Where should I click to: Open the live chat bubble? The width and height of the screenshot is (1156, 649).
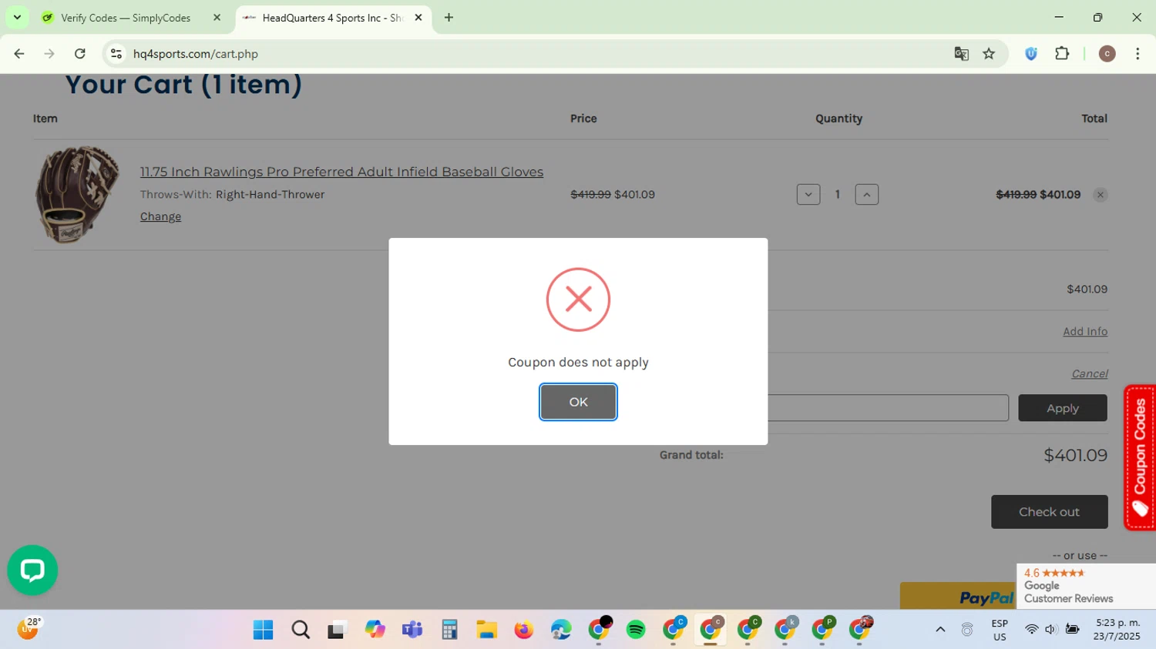click(32, 570)
